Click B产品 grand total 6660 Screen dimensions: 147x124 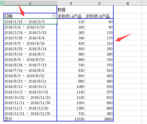(x=99, y=119)
